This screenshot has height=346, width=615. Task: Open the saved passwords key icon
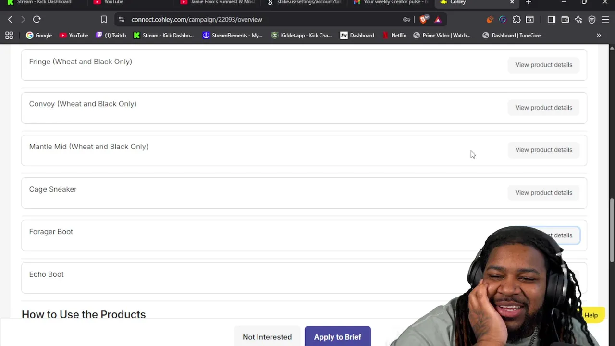(406, 20)
